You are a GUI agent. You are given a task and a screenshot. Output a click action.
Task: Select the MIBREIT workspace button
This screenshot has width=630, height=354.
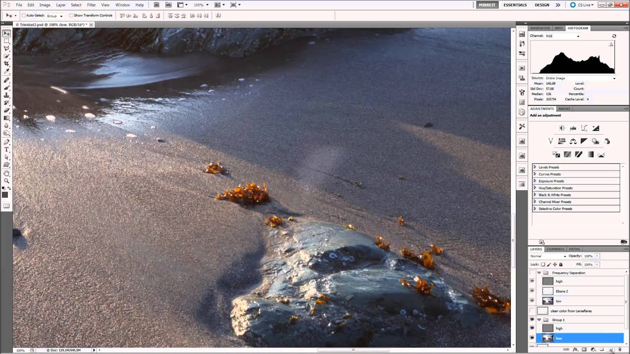pos(486,5)
